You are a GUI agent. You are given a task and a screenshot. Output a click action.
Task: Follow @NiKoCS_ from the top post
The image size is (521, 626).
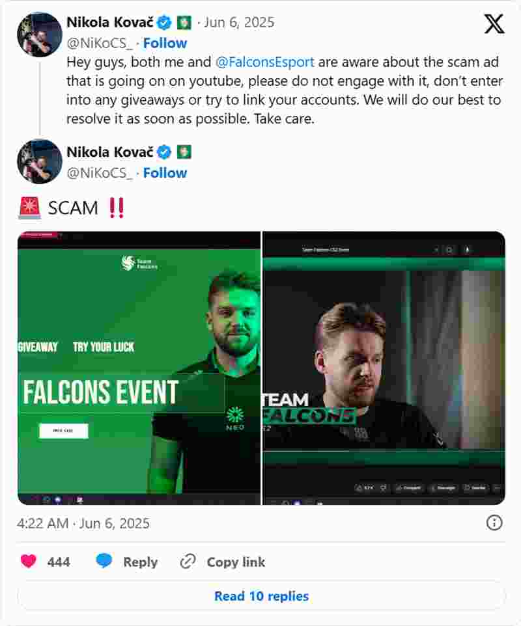pos(165,43)
